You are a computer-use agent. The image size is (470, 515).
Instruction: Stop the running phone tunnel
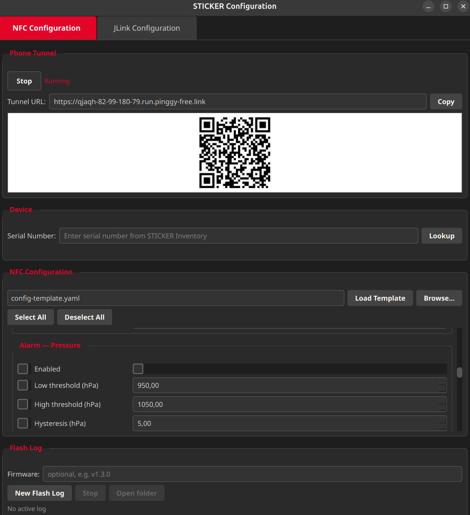click(24, 81)
